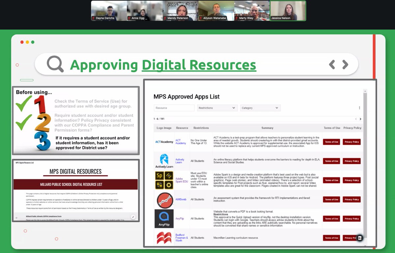Open Privacy Policy for AIMSweb

(352, 199)
